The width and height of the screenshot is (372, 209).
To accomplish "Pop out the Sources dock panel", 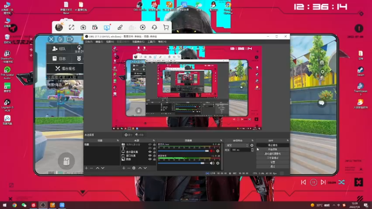I will pos(154,141).
